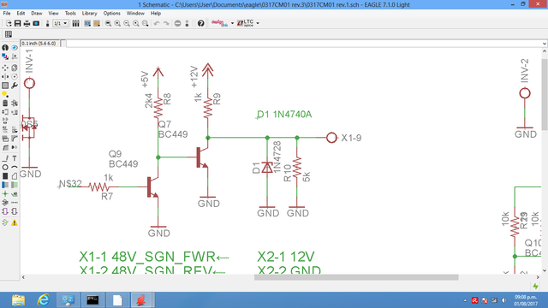Image resolution: width=548 pixels, height=308 pixels.
Task: Click the Delete trash can tool
Action: click(x=5, y=103)
